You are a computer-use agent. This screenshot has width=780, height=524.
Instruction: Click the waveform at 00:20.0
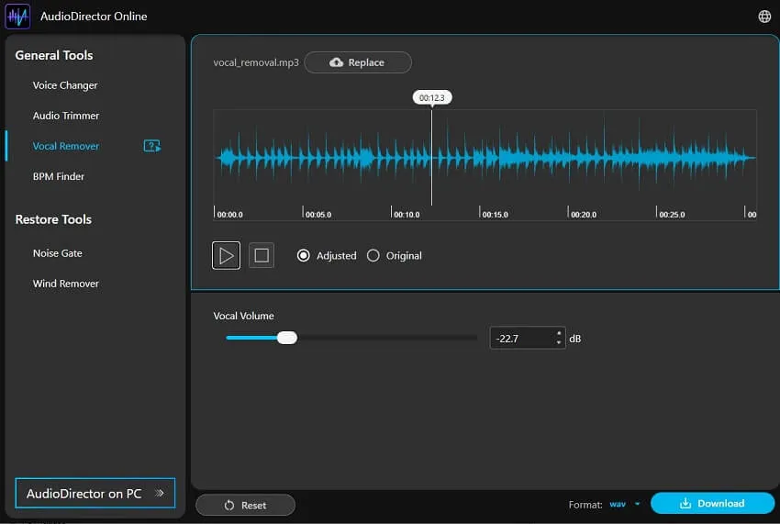click(568, 158)
